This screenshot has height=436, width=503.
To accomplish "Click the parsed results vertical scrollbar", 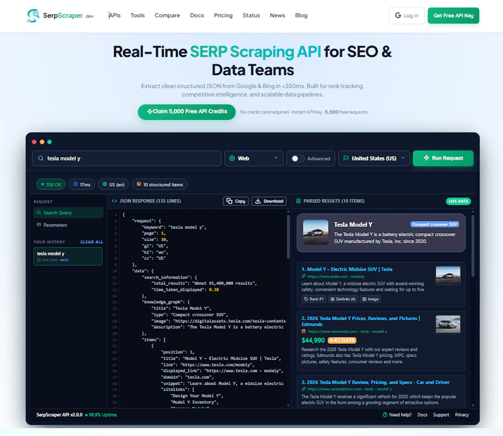I will (x=473, y=246).
